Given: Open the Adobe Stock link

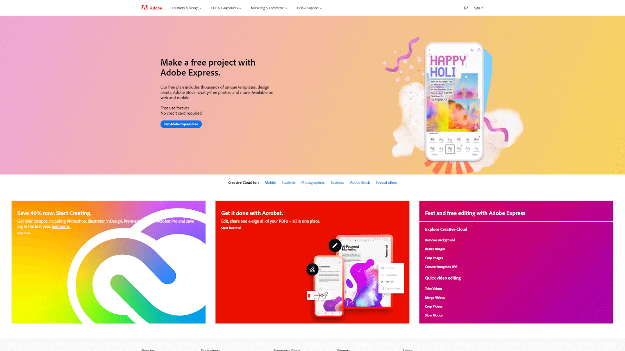Looking at the screenshot, I should (360, 183).
